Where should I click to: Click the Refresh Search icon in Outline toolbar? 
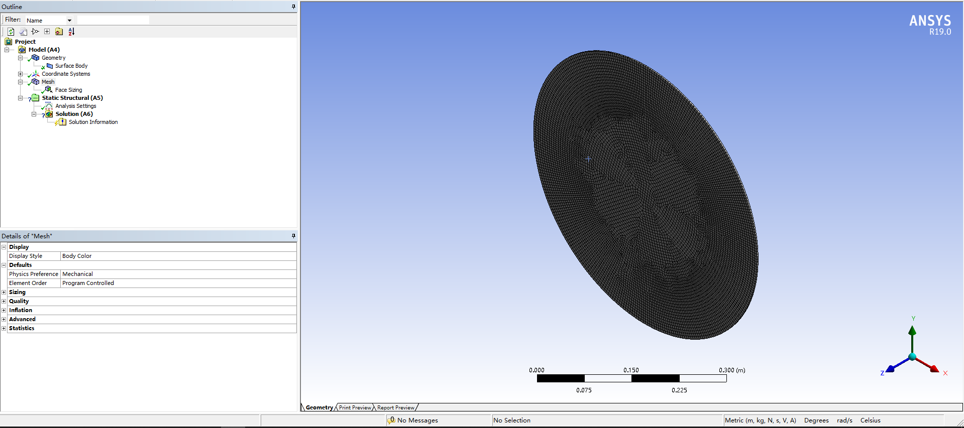pyautogui.click(x=11, y=32)
